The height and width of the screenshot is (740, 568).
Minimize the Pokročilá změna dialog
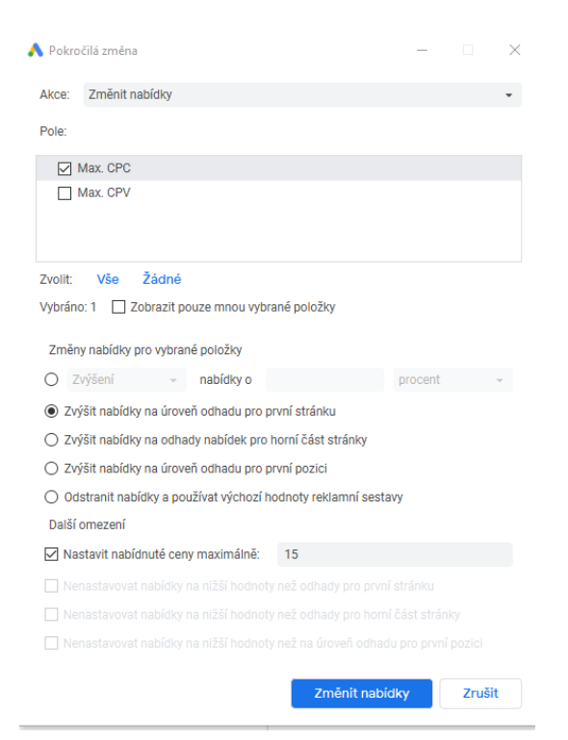tap(422, 50)
